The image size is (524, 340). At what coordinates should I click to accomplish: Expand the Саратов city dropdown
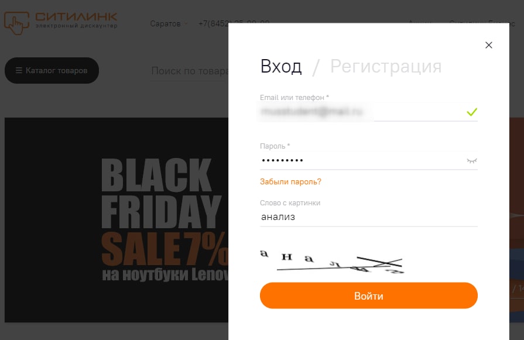click(169, 24)
